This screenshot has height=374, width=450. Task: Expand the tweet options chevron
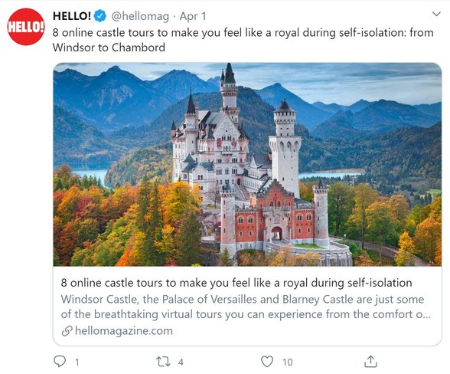coord(436,14)
